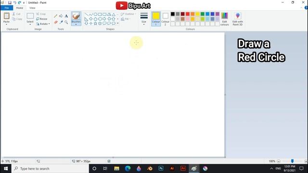The width and height of the screenshot is (308, 173).
Task: Switch to the Home tab
Action: (x=19, y=8)
